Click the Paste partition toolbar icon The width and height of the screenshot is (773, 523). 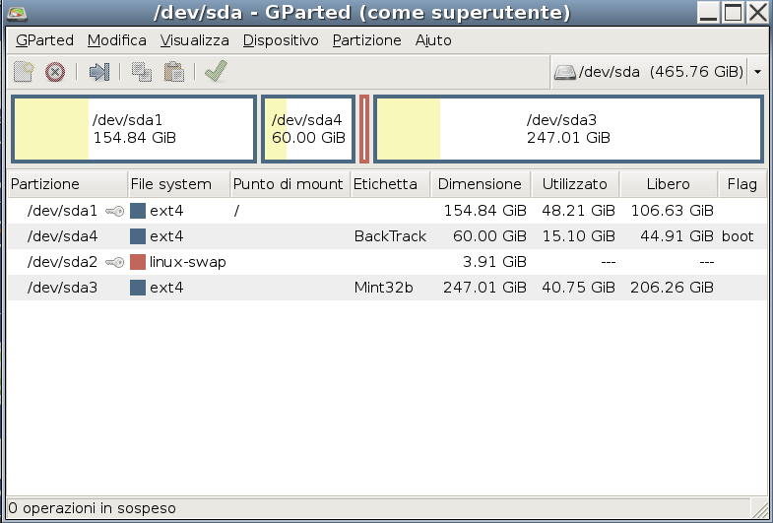tap(173, 72)
